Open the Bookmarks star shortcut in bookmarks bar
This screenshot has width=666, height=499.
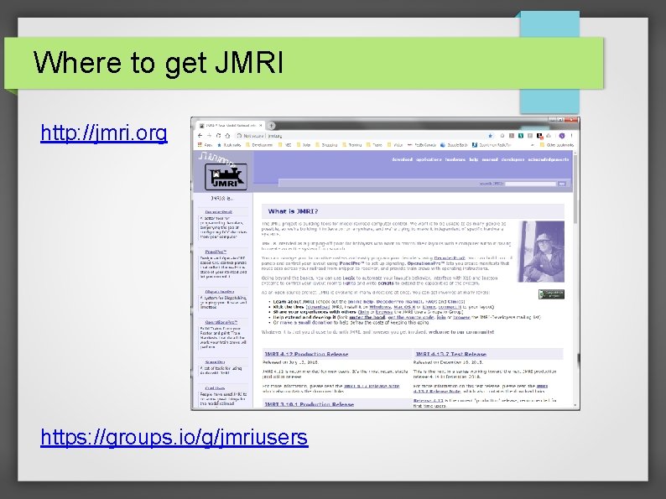click(229, 145)
